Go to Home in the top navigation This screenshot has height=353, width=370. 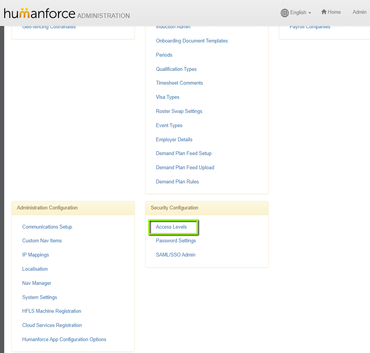tap(331, 12)
